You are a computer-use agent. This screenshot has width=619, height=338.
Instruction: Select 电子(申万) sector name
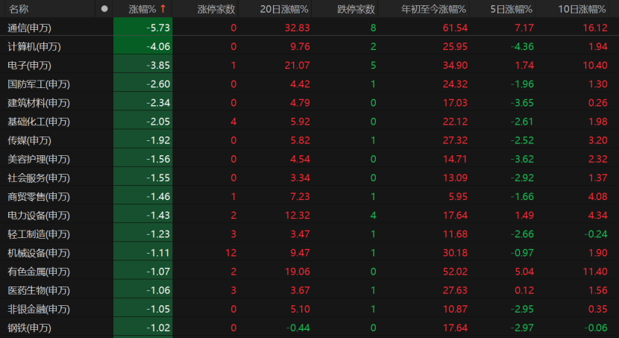pyautogui.click(x=30, y=65)
